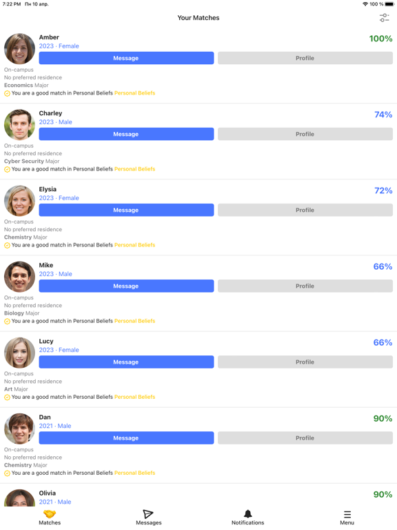Send a Message to Elysia
The height and width of the screenshot is (530, 397).
[126, 210]
